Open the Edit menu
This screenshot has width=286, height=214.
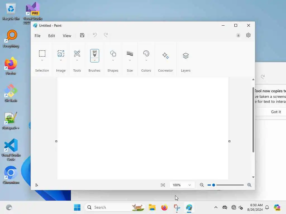[52, 36]
